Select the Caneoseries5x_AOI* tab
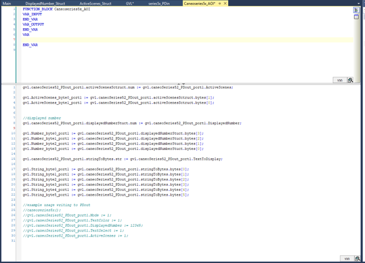This screenshot has width=365, height=263. [x=199, y=4]
